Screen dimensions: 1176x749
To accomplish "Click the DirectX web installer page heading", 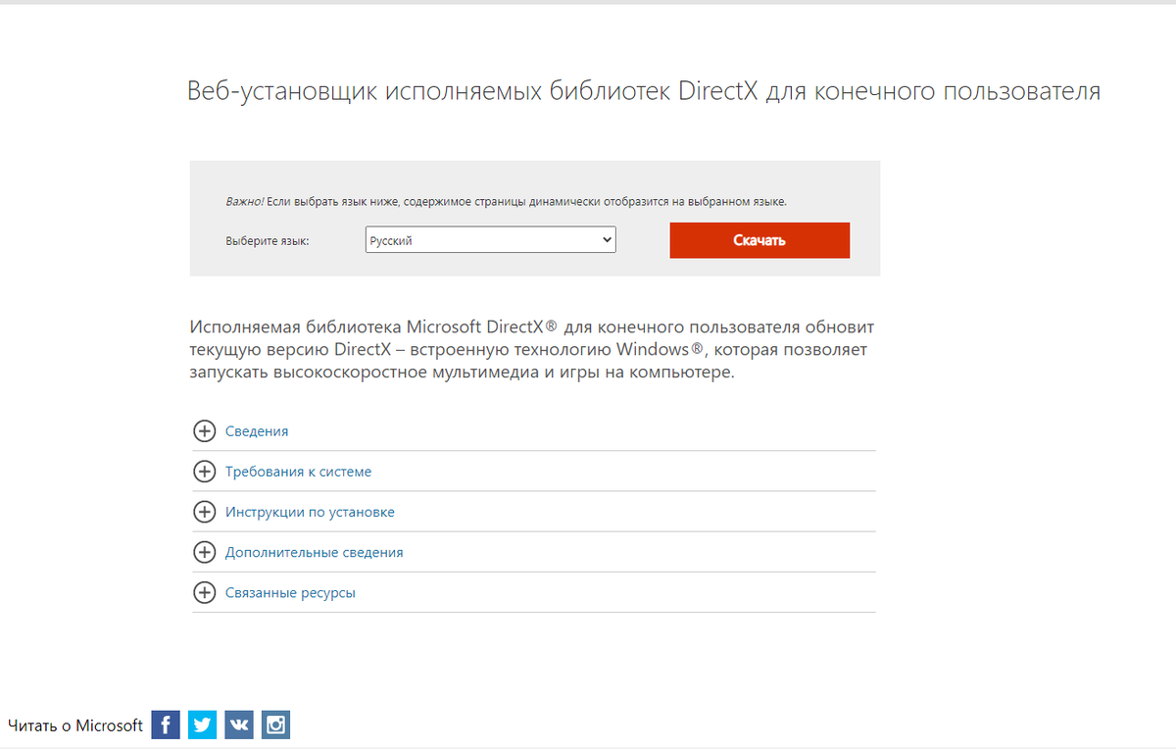I will click(x=644, y=92).
